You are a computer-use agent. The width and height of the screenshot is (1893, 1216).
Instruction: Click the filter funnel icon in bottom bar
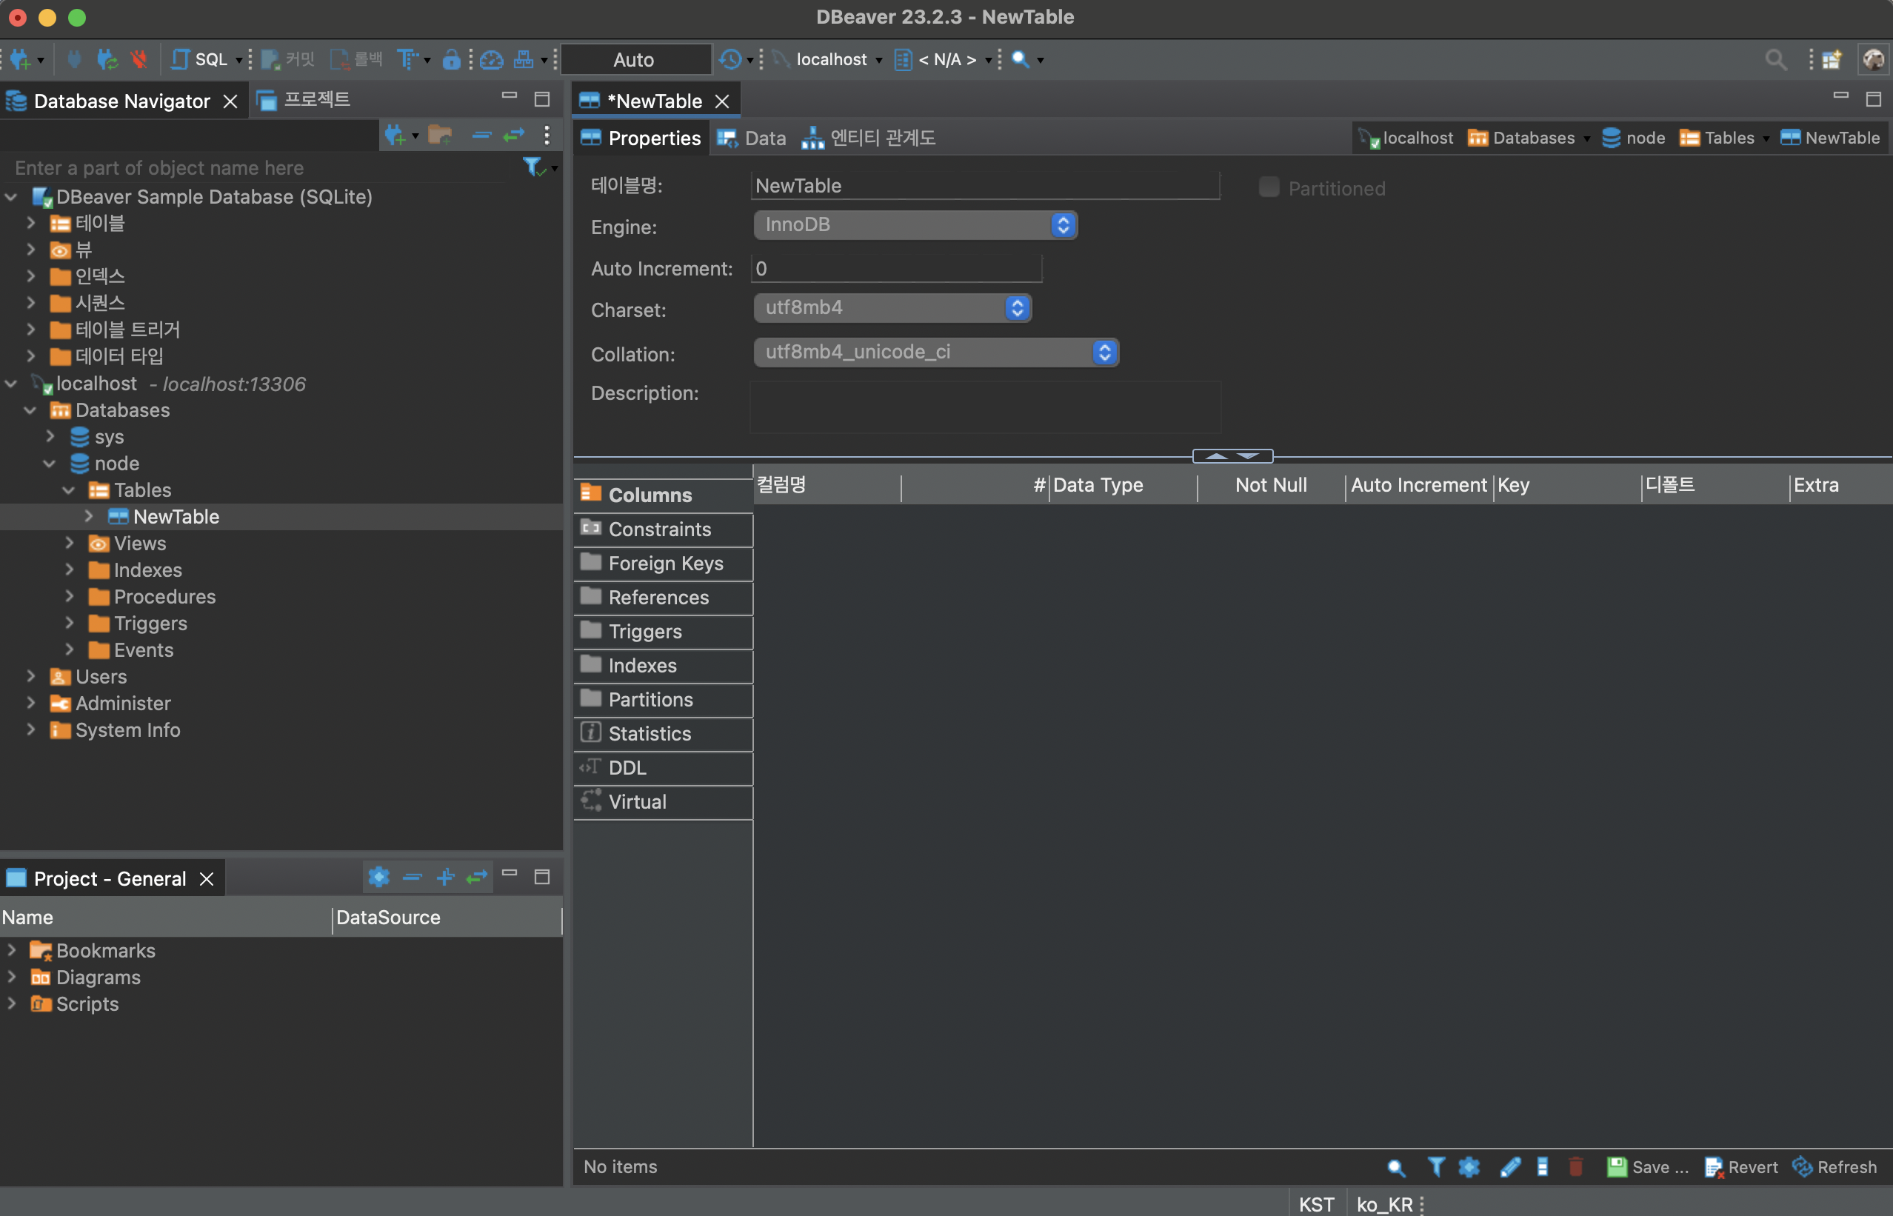click(1436, 1167)
